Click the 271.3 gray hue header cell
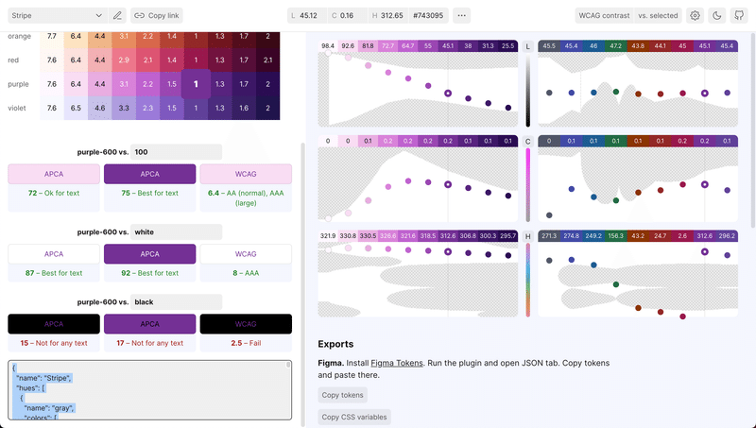Viewport: 756px width, 428px height. [x=549, y=236]
